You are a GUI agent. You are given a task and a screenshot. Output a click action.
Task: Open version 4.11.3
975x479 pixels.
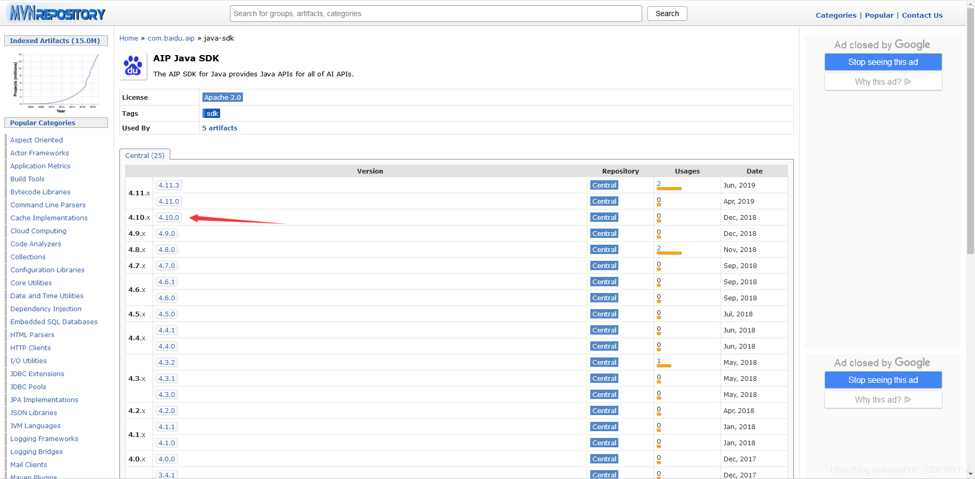[x=169, y=185]
